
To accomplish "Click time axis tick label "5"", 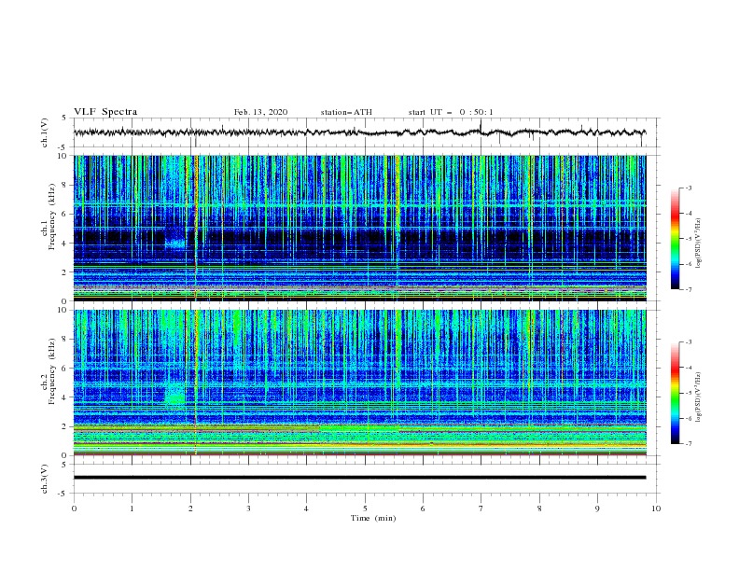I will [x=365, y=508].
